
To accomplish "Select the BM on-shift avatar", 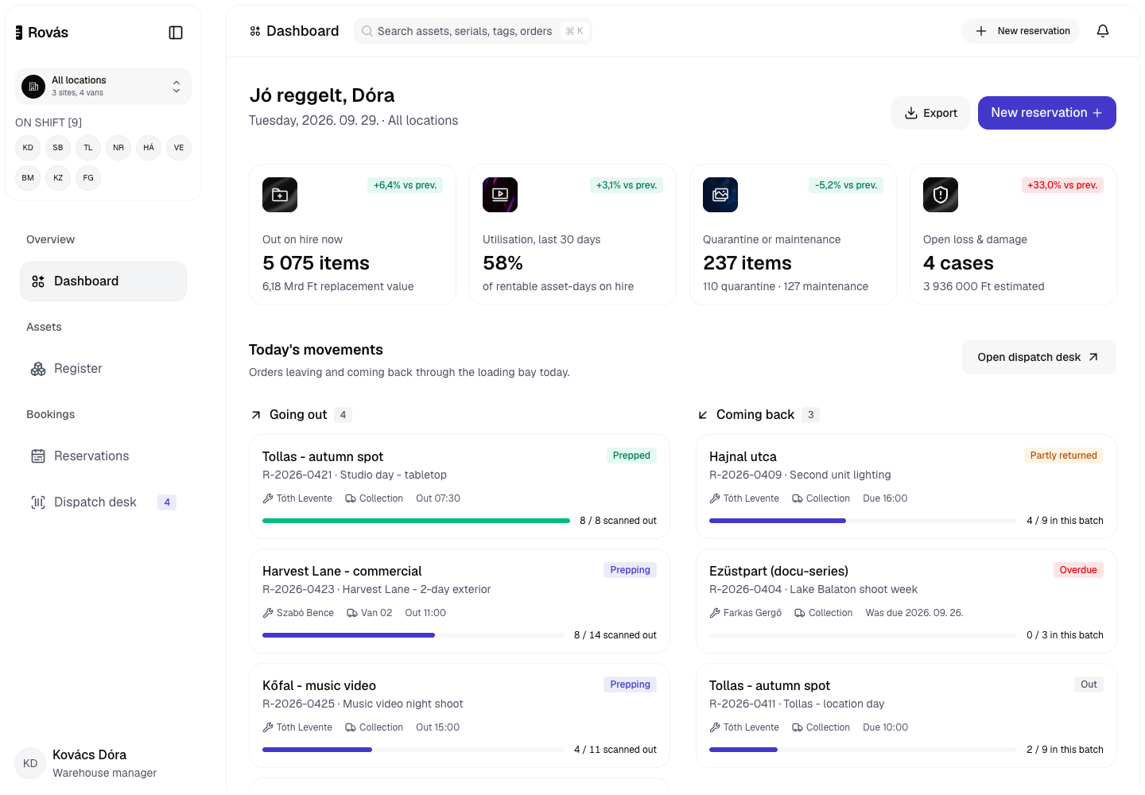I will 28,178.
